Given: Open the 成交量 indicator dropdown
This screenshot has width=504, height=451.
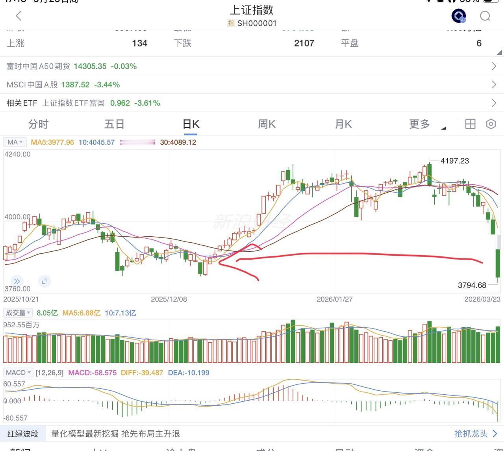Looking at the screenshot, I should click(x=18, y=313).
